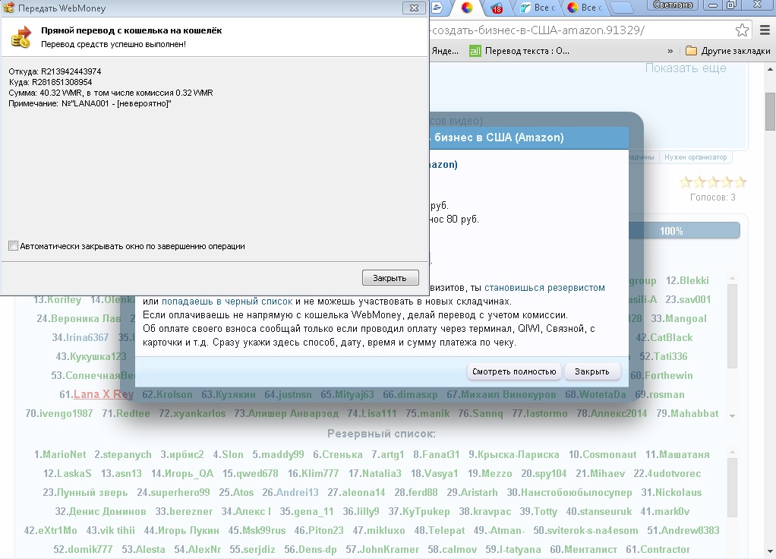Open the становишься резервистом link

544,288
